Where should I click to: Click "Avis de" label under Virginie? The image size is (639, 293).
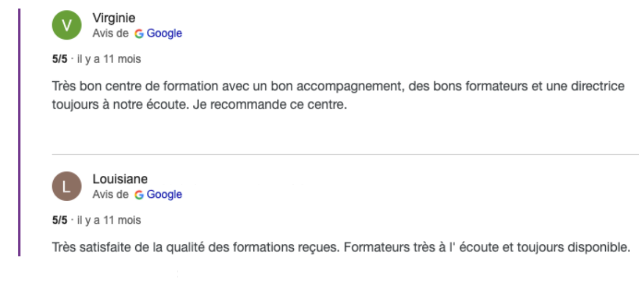110,34
